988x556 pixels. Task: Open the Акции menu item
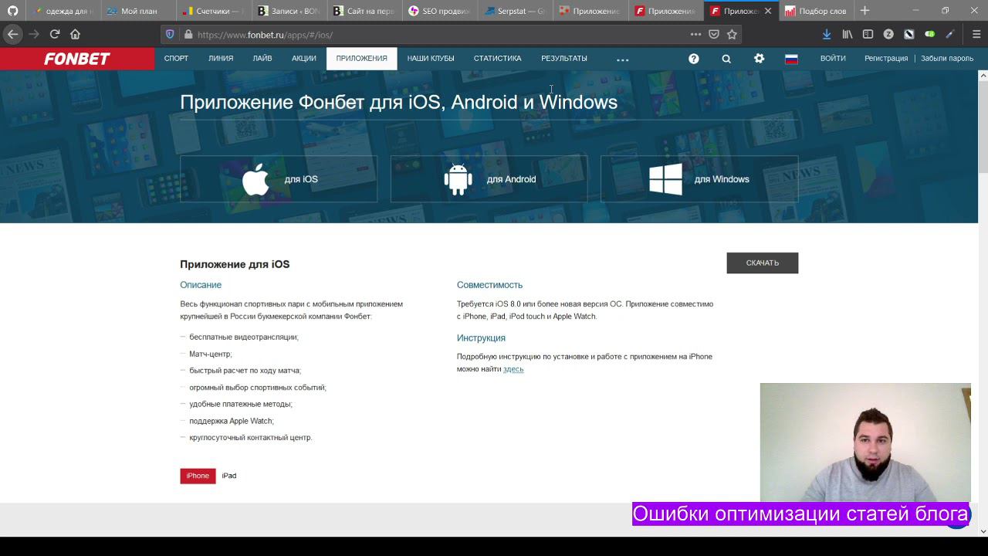point(304,59)
